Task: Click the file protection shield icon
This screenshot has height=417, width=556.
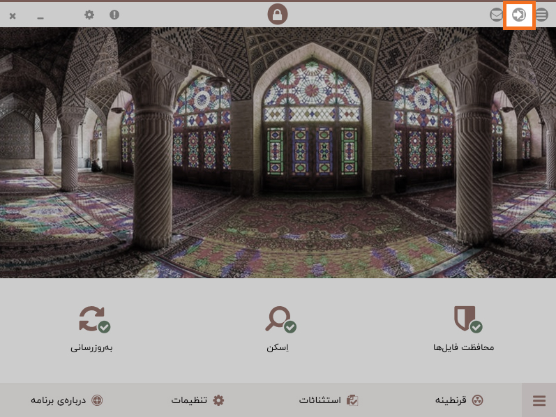Action: tap(467, 319)
